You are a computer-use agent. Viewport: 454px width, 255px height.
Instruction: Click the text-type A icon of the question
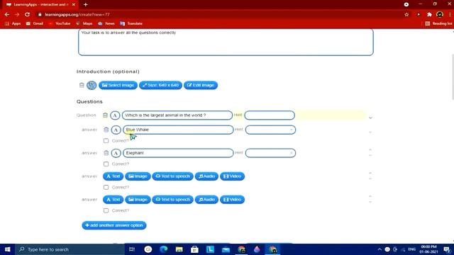click(115, 115)
